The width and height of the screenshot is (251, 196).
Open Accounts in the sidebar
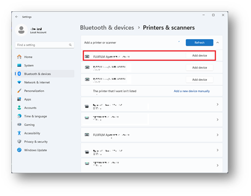pyautogui.click(x=30, y=108)
